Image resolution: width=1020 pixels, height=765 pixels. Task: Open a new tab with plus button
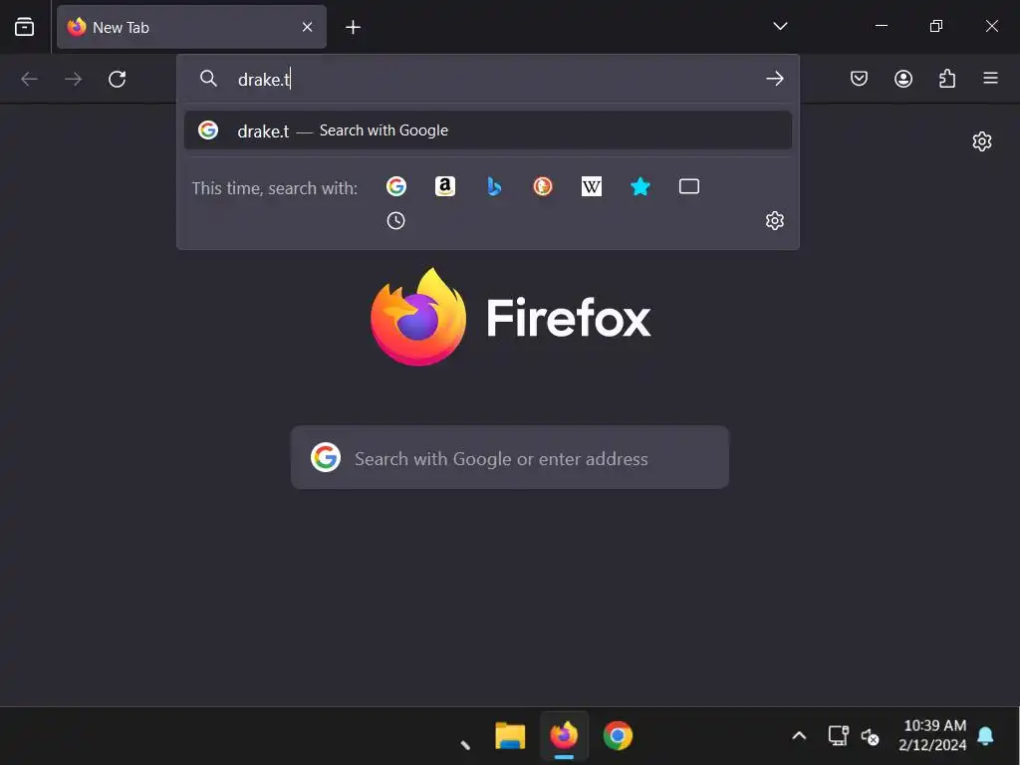(x=353, y=27)
